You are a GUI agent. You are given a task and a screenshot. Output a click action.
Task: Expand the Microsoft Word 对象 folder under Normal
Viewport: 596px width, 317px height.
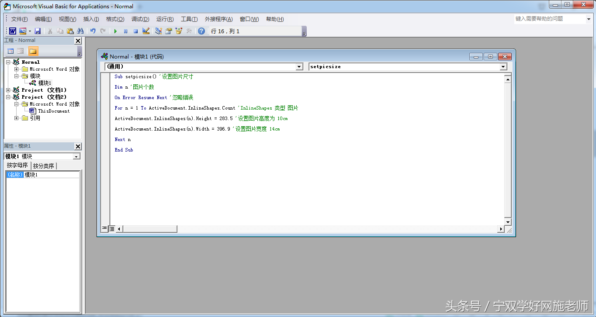17,69
